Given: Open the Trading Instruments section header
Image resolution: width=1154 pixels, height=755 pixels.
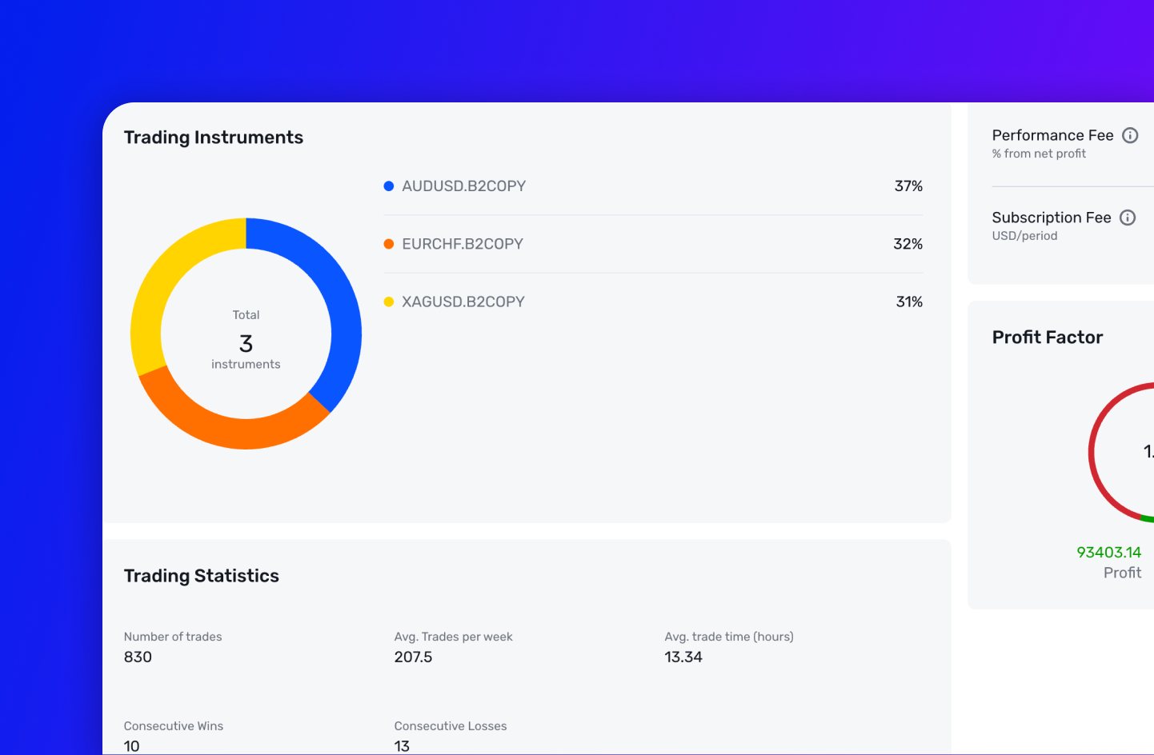Looking at the screenshot, I should (x=213, y=137).
